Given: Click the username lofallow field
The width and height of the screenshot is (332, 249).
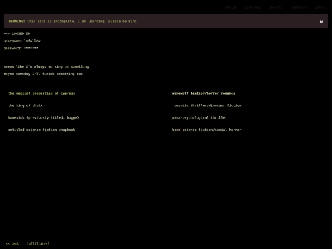Looking at the screenshot, I should point(22,41).
